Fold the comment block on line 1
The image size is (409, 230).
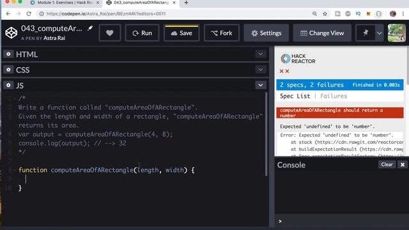pyautogui.click(x=15, y=98)
